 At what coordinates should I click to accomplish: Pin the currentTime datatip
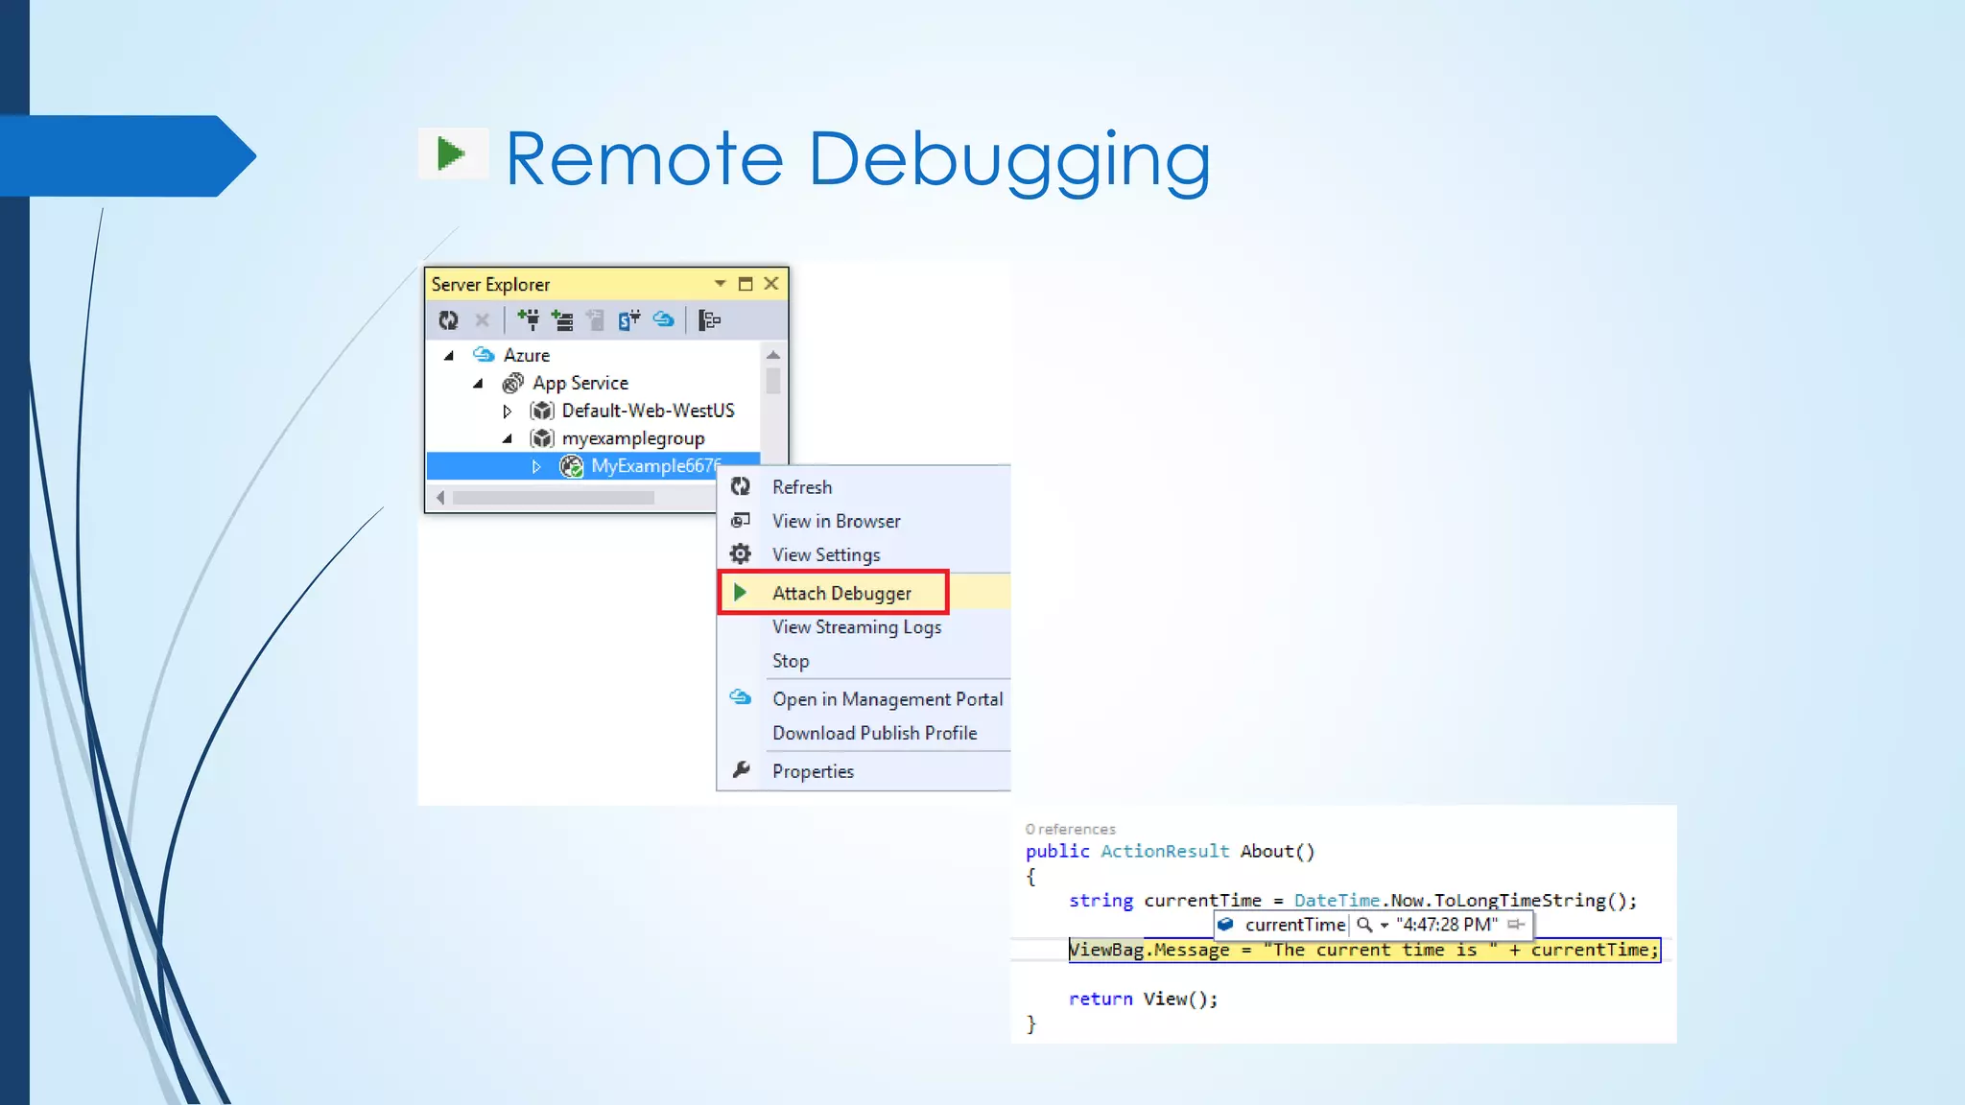[x=1516, y=925]
